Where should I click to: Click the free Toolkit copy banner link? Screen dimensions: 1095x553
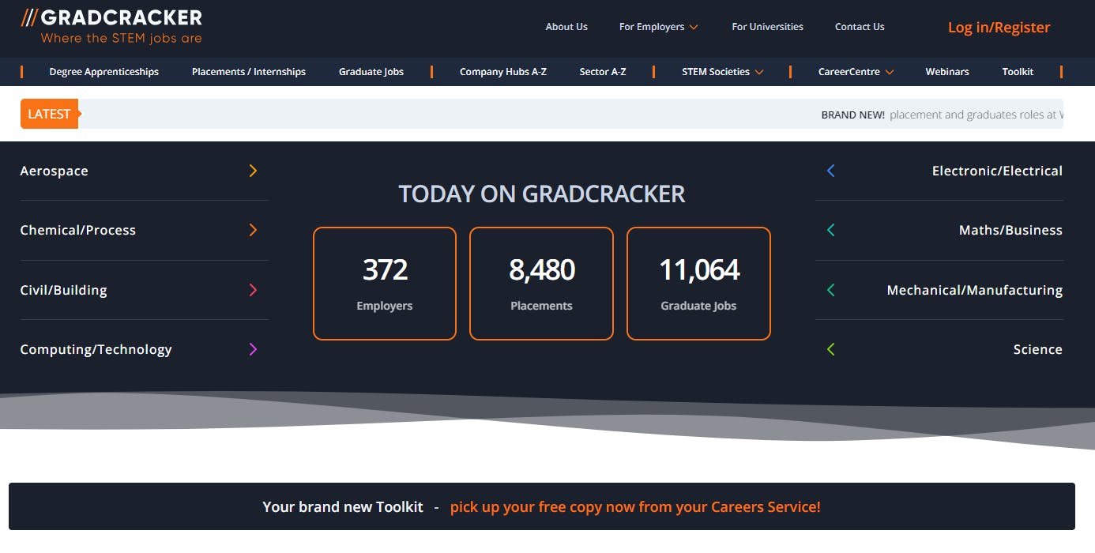coord(635,507)
